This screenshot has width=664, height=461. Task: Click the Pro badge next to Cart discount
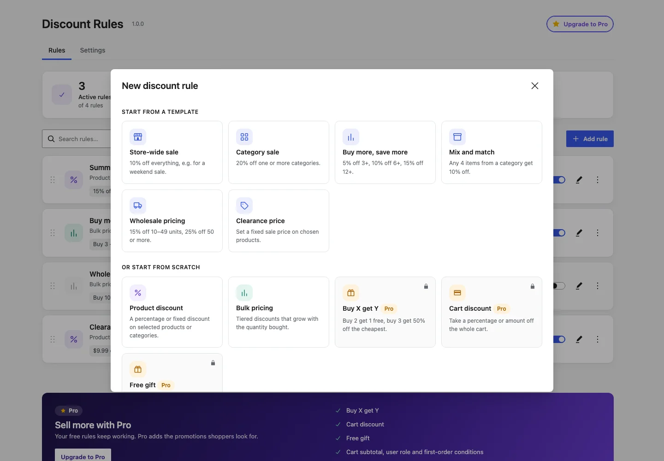coord(502,309)
